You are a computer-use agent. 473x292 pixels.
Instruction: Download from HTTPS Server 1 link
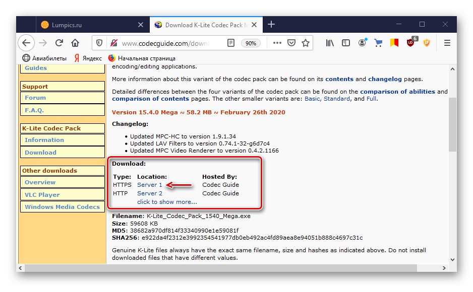(150, 185)
